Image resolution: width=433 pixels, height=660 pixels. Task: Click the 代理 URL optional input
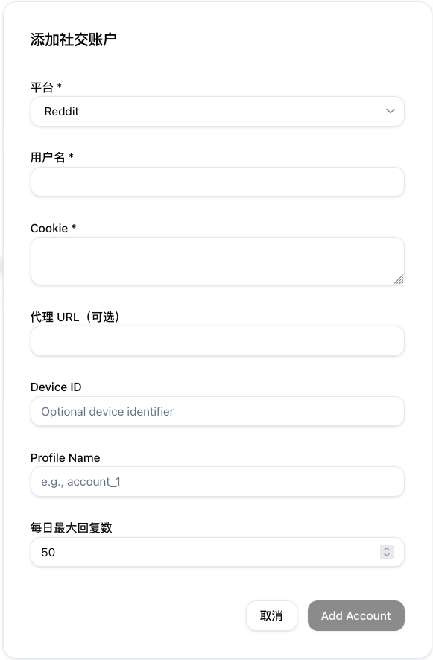(x=217, y=340)
